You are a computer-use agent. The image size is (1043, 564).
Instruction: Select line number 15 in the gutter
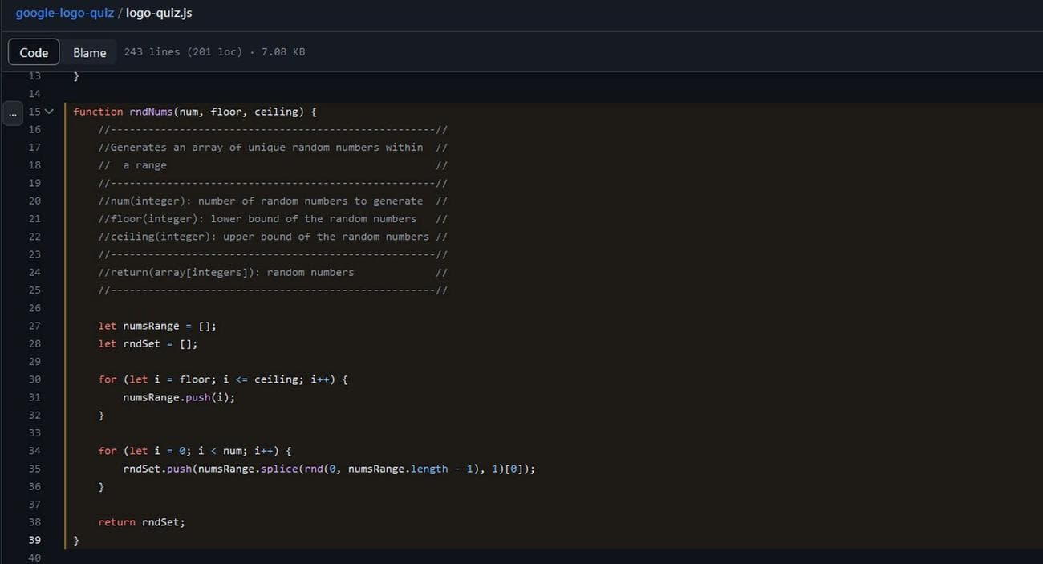35,112
